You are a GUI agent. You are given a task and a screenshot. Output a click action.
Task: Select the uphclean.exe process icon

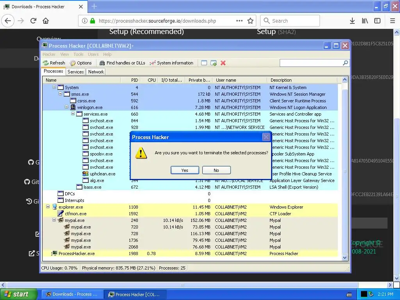[x=86, y=174]
